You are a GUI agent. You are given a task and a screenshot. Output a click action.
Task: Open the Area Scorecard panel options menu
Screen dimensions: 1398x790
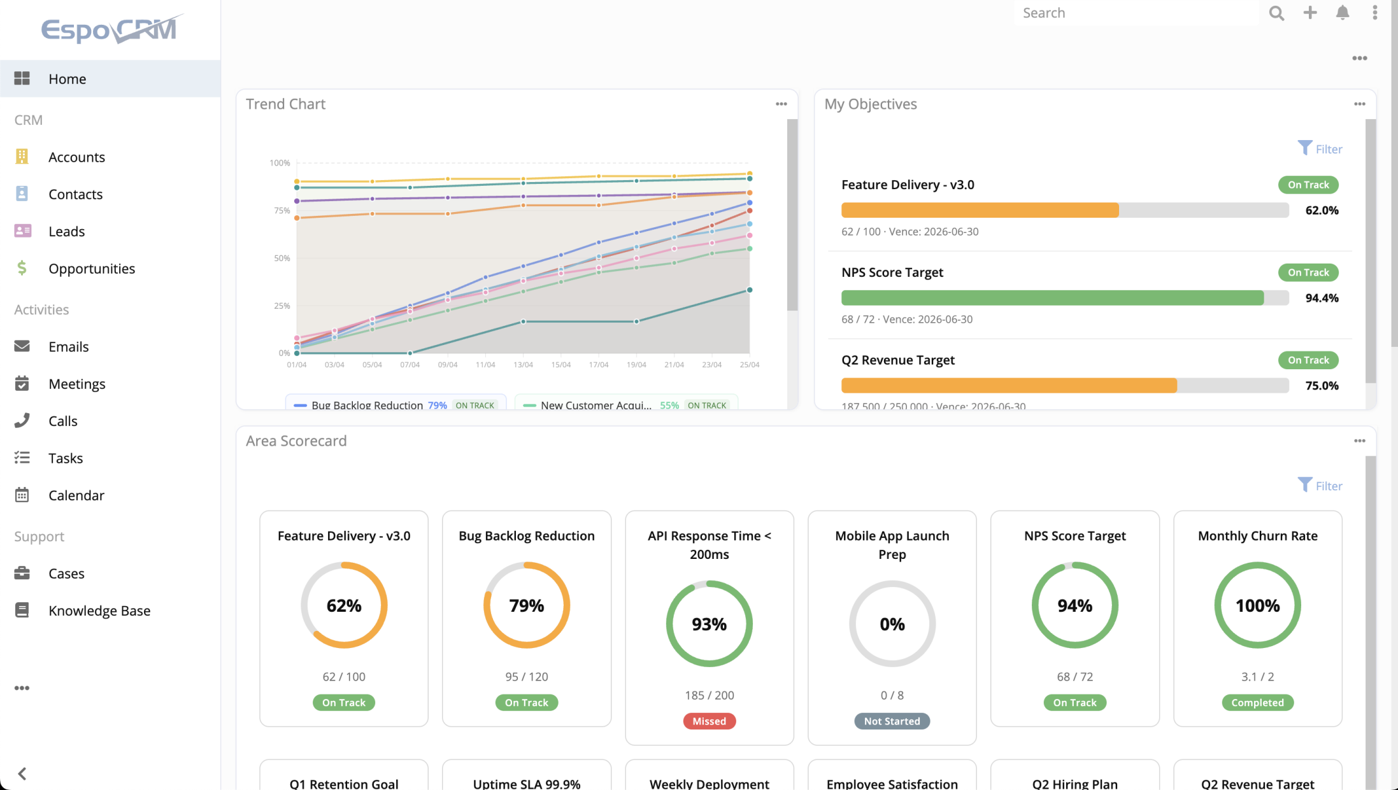tap(1359, 441)
